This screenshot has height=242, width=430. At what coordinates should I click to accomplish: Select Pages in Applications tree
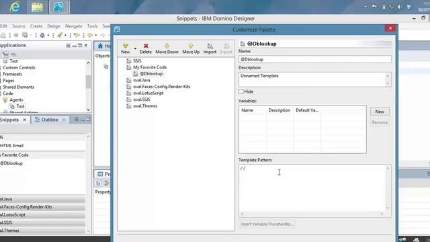click(x=9, y=81)
